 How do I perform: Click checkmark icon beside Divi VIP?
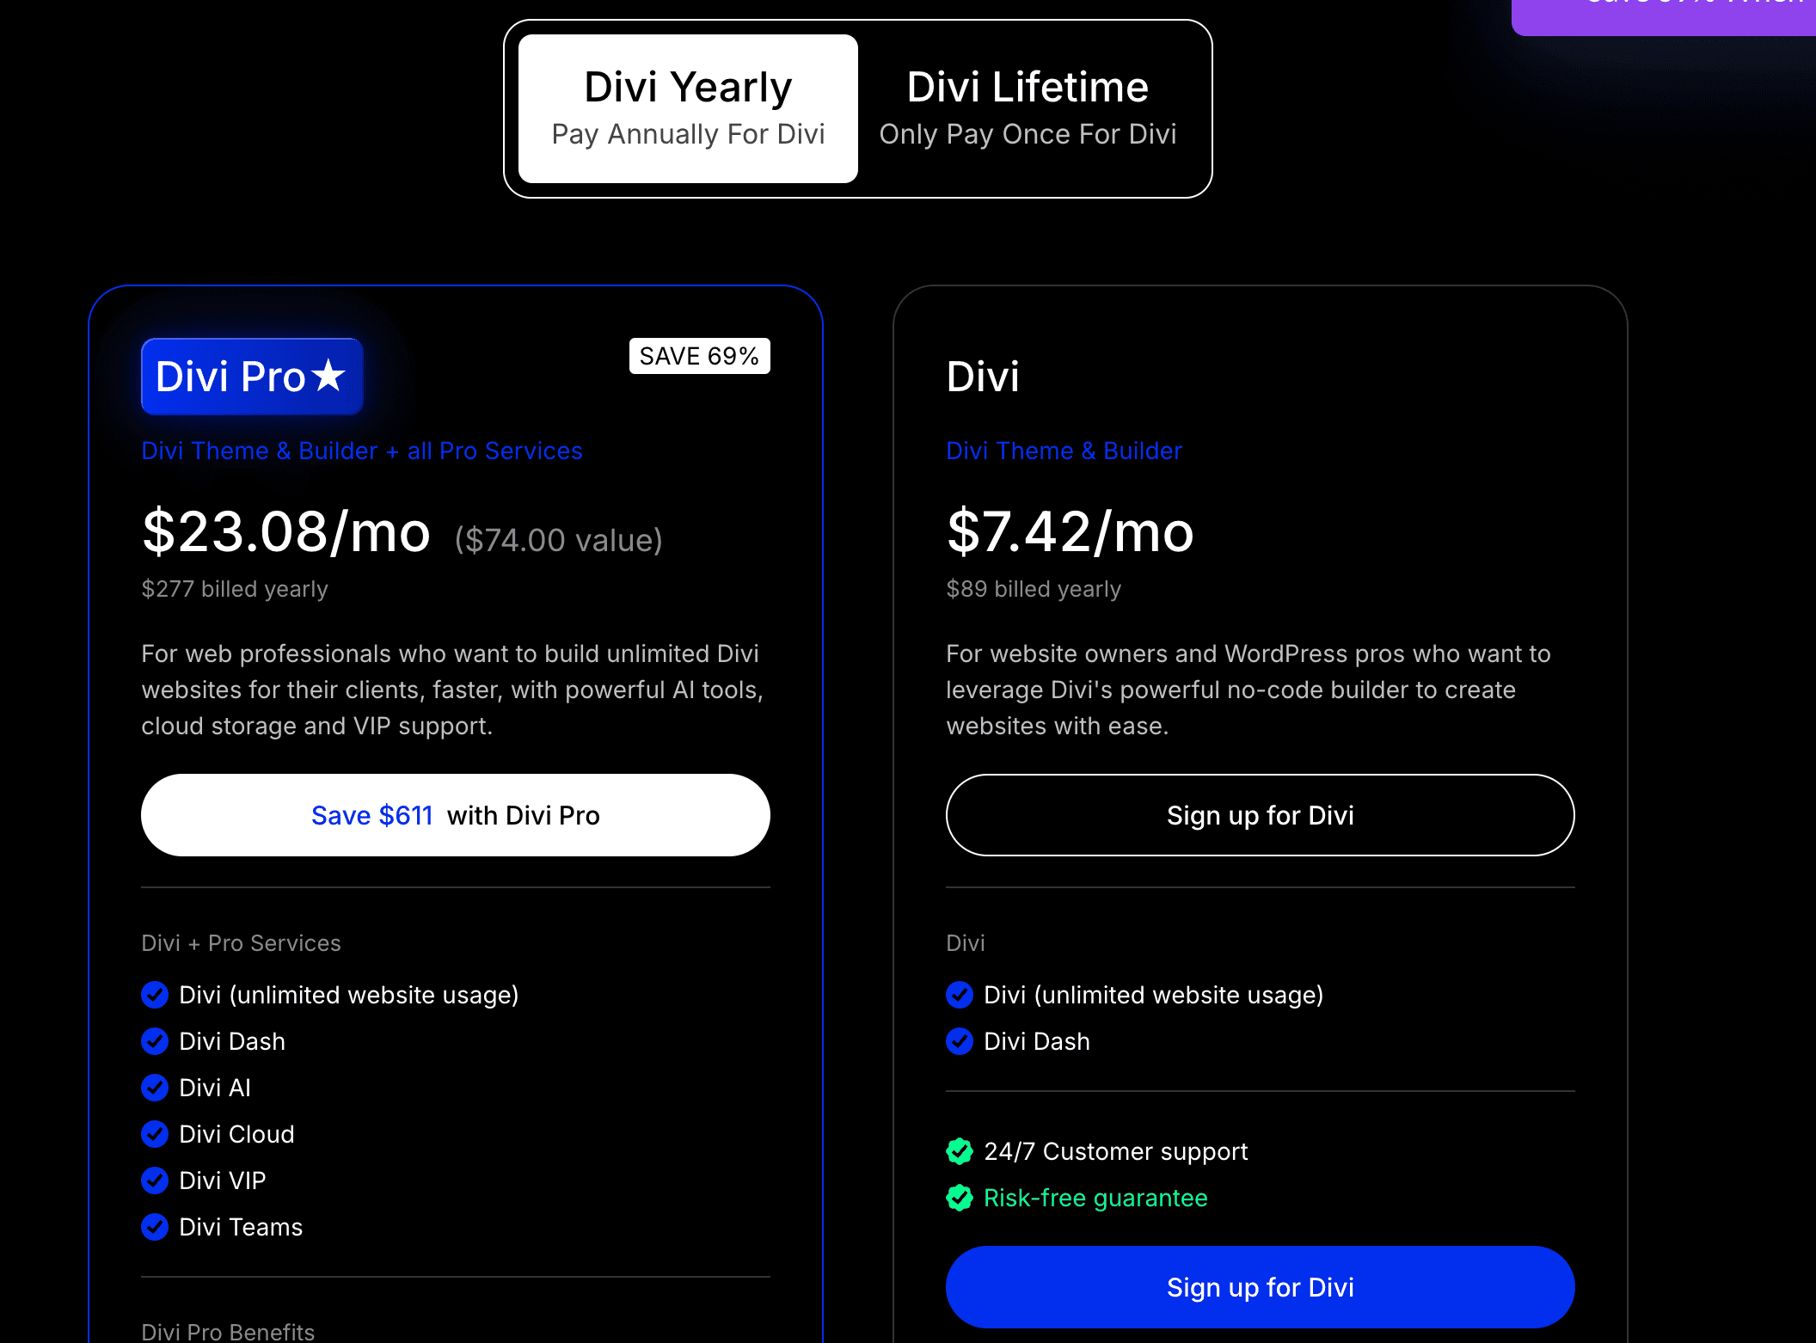pyautogui.click(x=155, y=1180)
